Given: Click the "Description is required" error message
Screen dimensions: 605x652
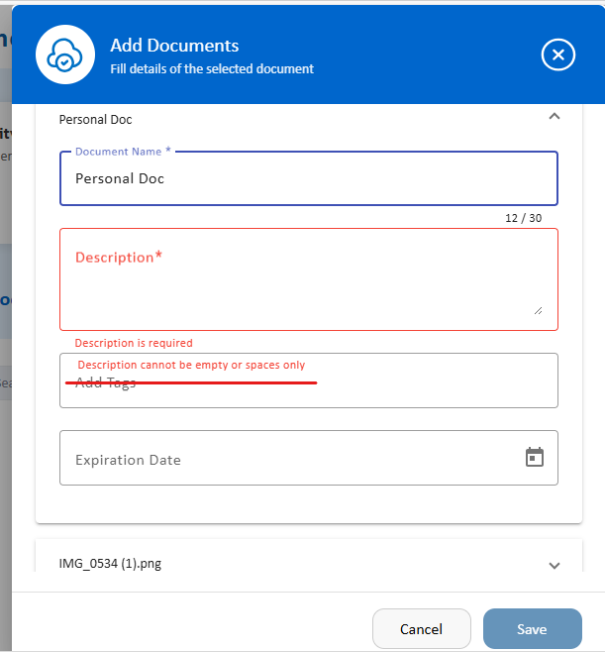Looking at the screenshot, I should (134, 343).
